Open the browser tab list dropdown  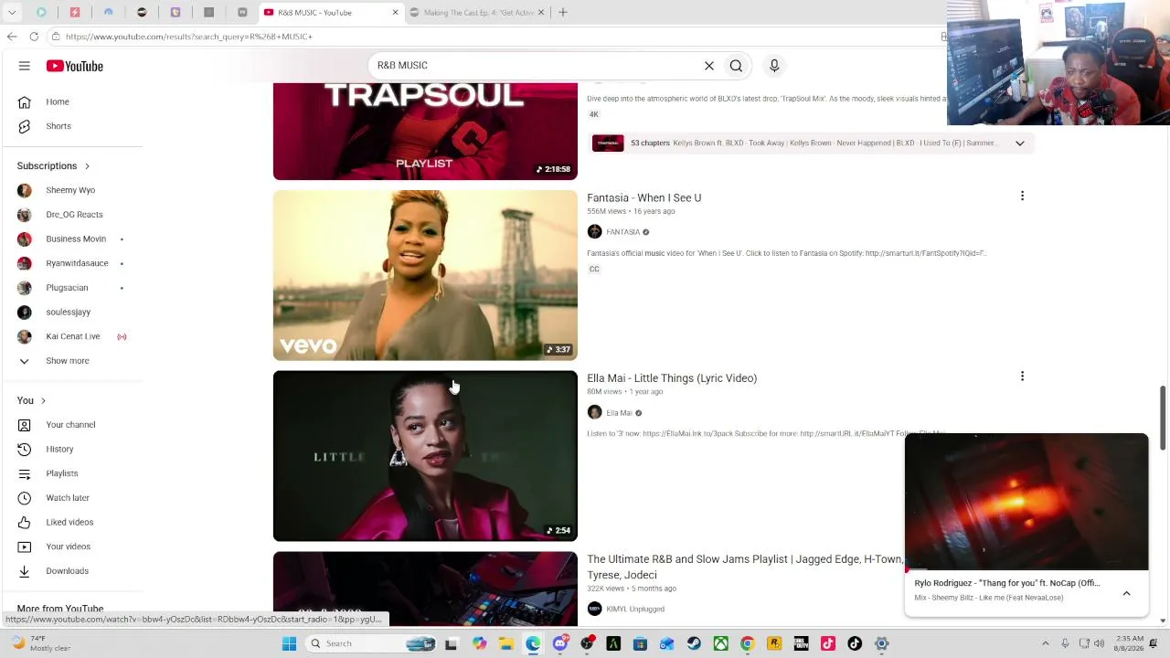tap(12, 13)
